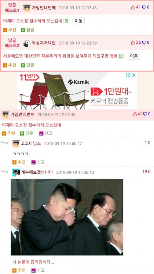The height and width of the screenshot is (274, 154).
Task: Click 추천 plus icon under 코코아닙스 reply
Action: [14, 162]
